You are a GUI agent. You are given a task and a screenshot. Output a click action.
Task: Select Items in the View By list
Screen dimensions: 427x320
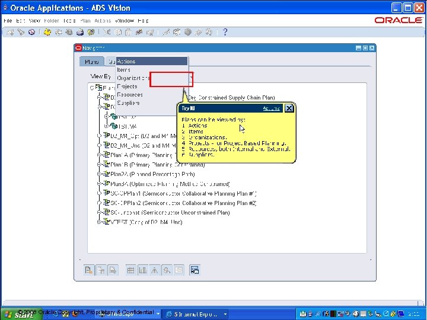pos(152,70)
